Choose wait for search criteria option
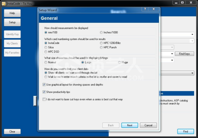 [x=46, y=77]
